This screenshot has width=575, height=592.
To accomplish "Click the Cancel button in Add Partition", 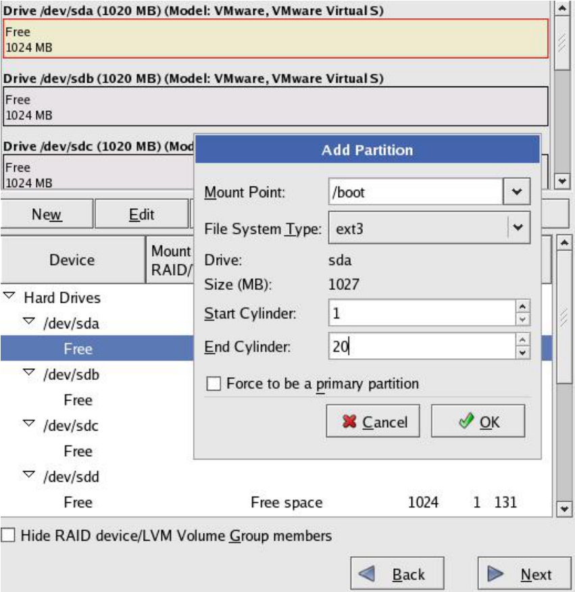I will (x=373, y=421).
